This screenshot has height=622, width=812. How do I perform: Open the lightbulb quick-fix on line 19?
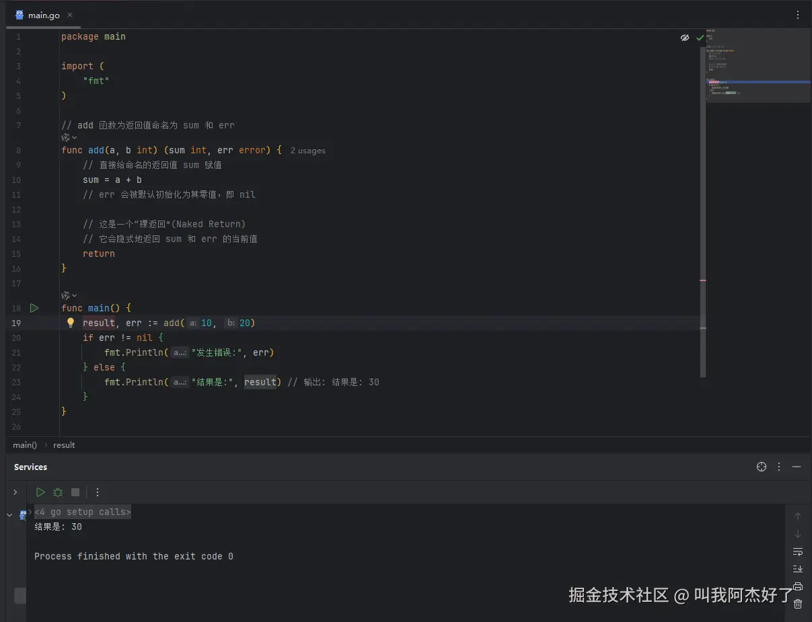71,323
